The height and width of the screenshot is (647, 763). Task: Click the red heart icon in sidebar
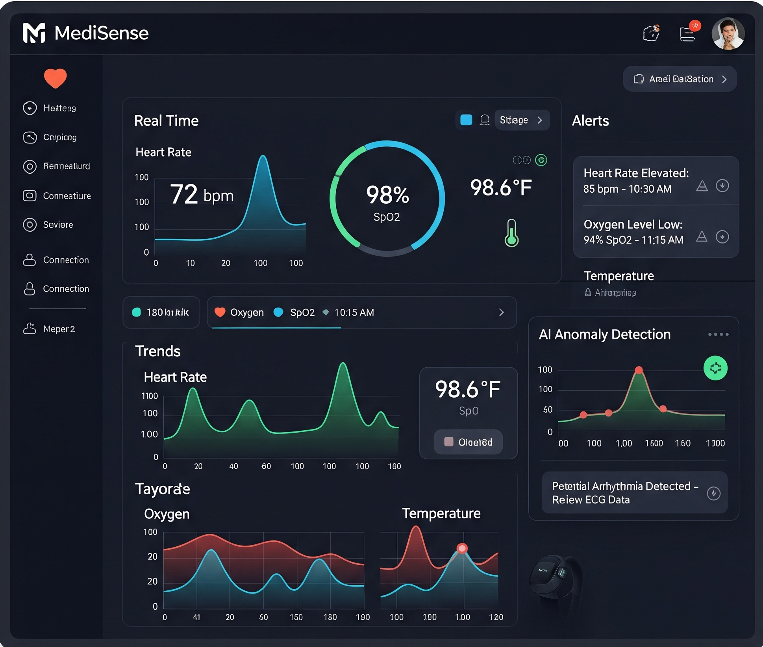(55, 78)
